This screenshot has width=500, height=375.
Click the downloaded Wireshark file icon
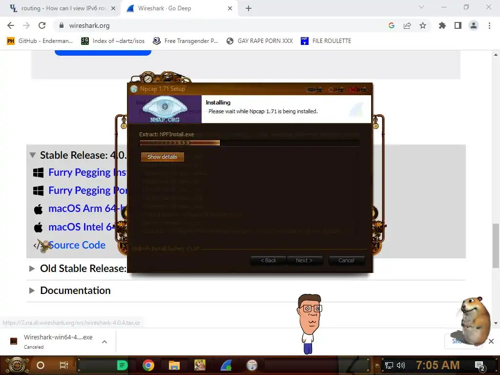(x=14, y=341)
